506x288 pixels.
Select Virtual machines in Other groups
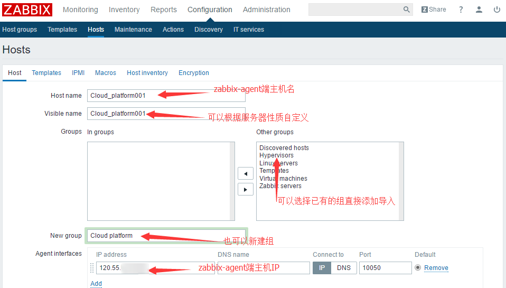tap(283, 178)
